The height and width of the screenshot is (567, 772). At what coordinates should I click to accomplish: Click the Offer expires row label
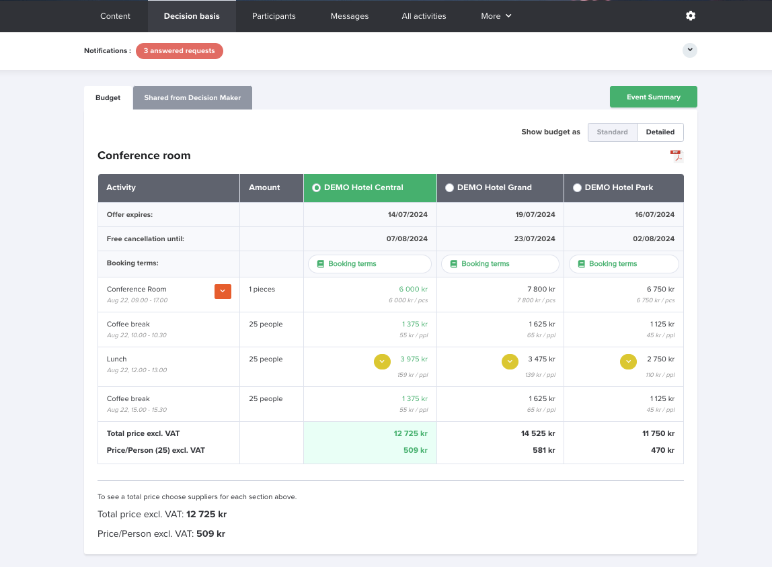130,215
